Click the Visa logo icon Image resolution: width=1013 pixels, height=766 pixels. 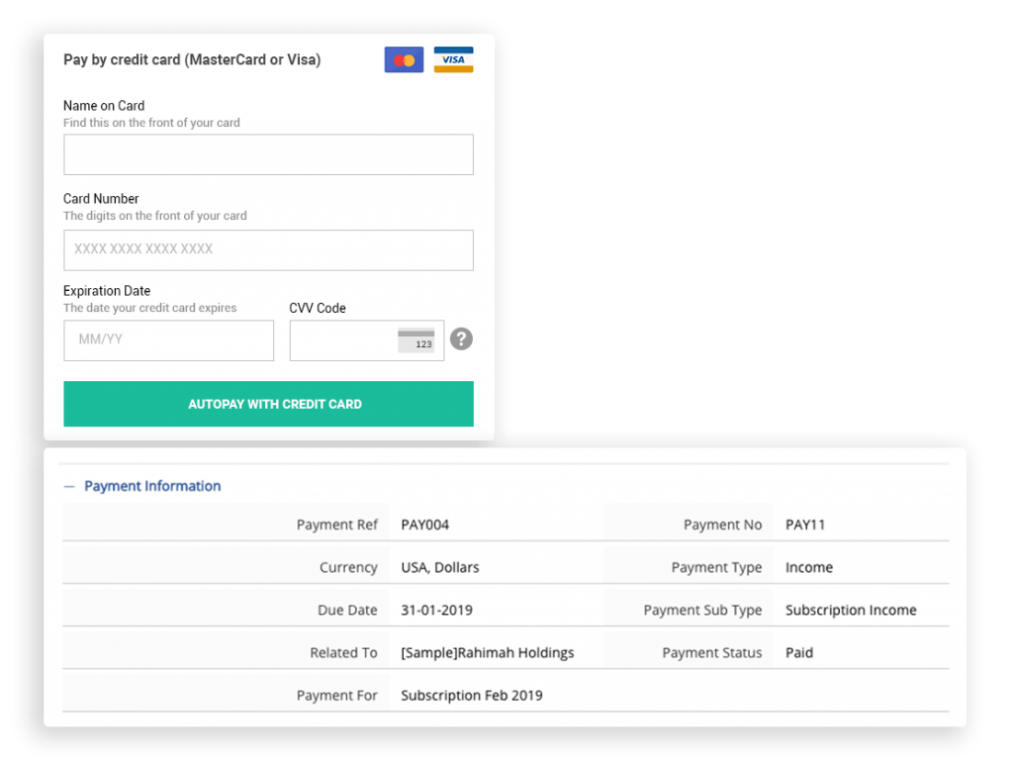(453, 59)
